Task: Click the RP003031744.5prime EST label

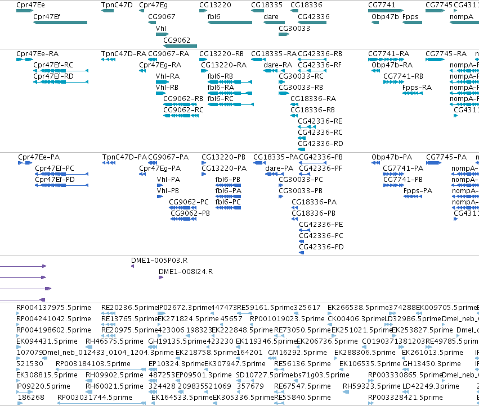Action: (95, 398)
